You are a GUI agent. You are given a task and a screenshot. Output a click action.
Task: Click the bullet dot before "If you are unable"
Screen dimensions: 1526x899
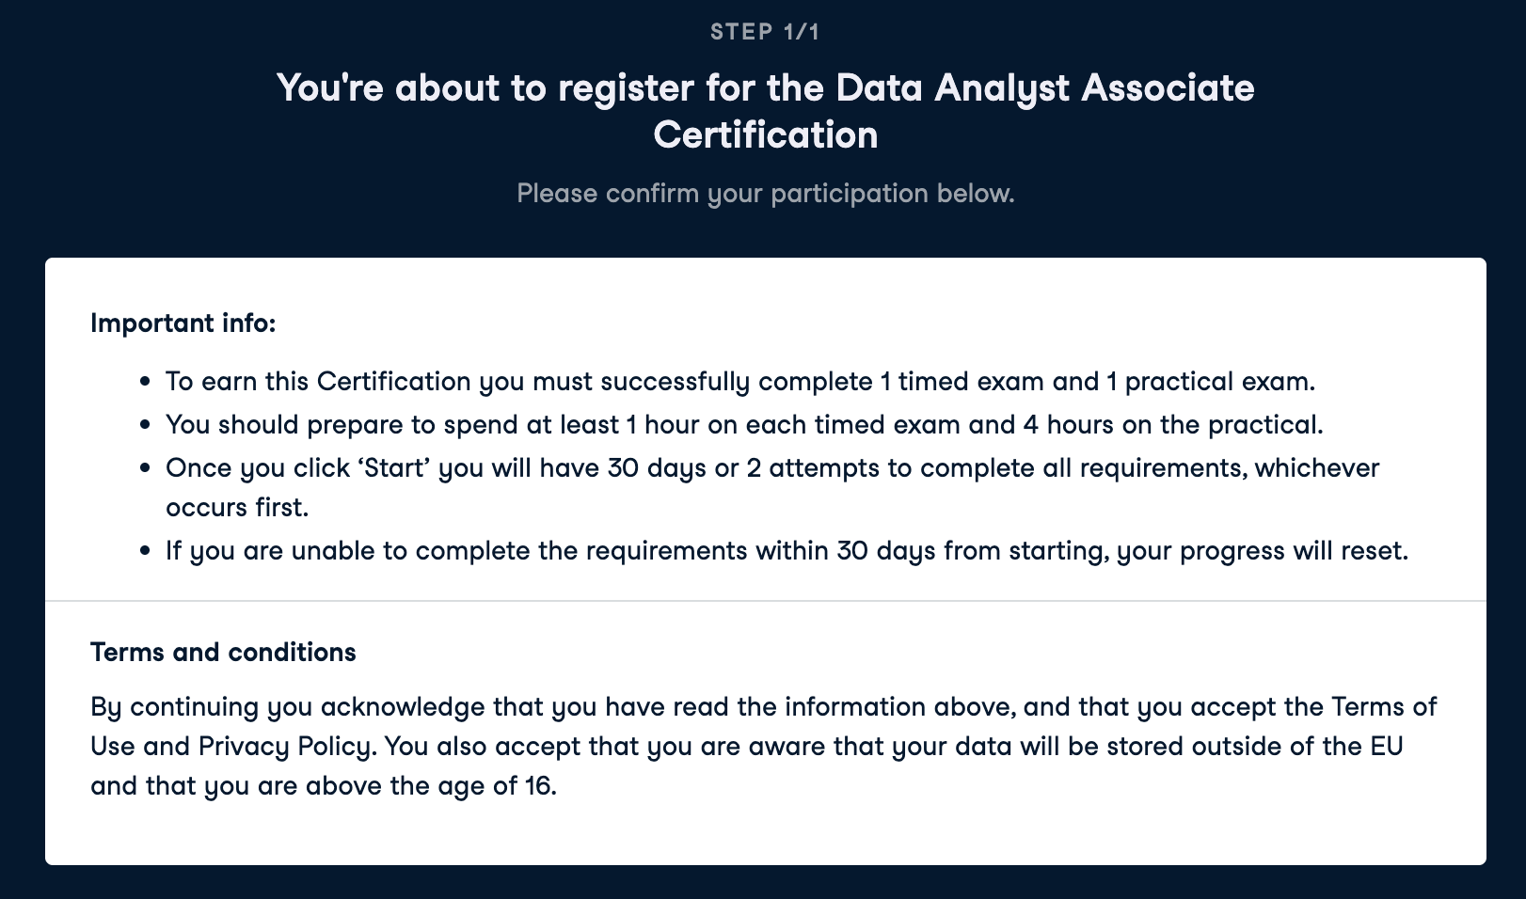145,551
